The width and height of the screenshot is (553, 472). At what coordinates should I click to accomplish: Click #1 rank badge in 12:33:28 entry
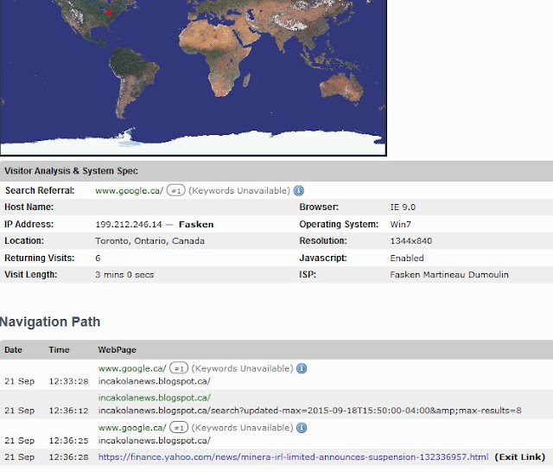pyautogui.click(x=179, y=368)
